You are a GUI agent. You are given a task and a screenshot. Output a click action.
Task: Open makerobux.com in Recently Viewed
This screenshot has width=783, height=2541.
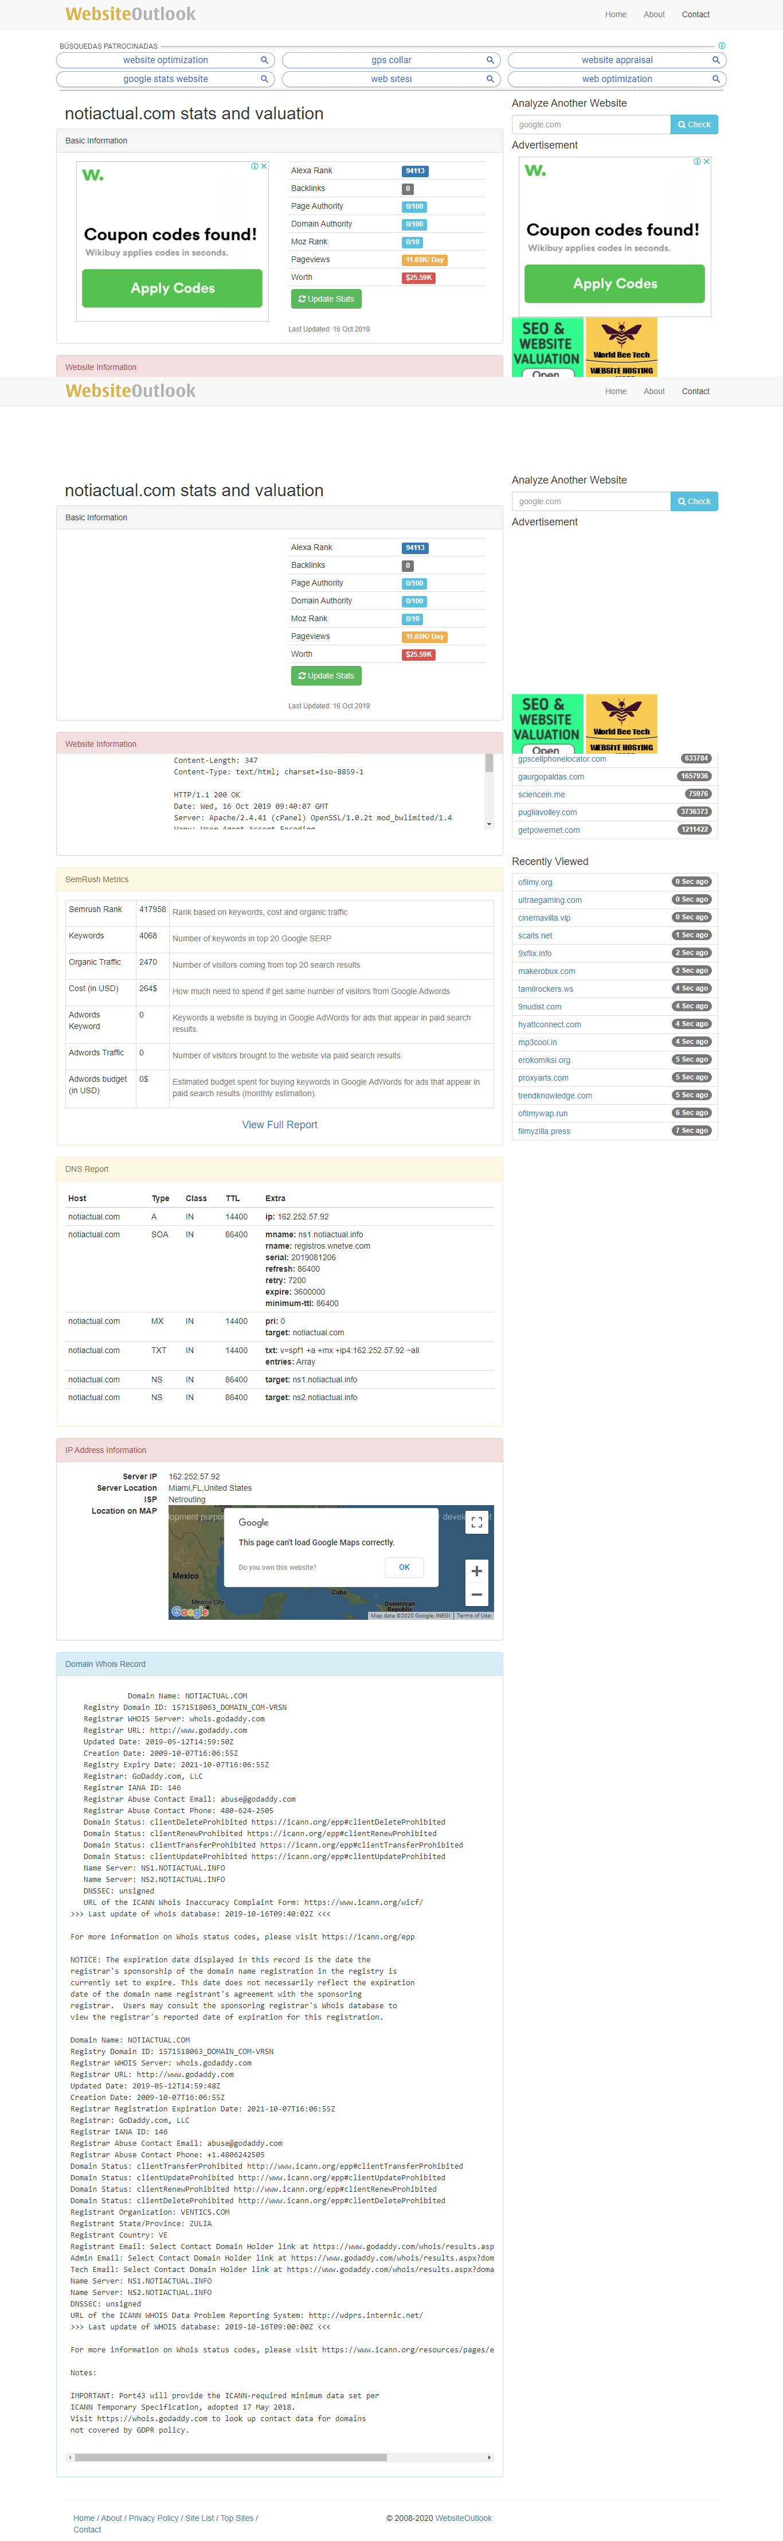(x=546, y=971)
